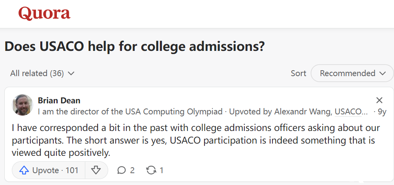This screenshot has height=185, width=394.
Task: Click the chevron beside All related (36)
Action: pyautogui.click(x=71, y=73)
